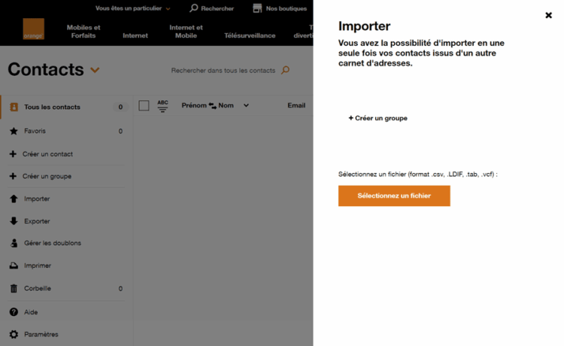Click the magnifier icon in contacts search
This screenshot has width=564, height=346.
pyautogui.click(x=285, y=70)
